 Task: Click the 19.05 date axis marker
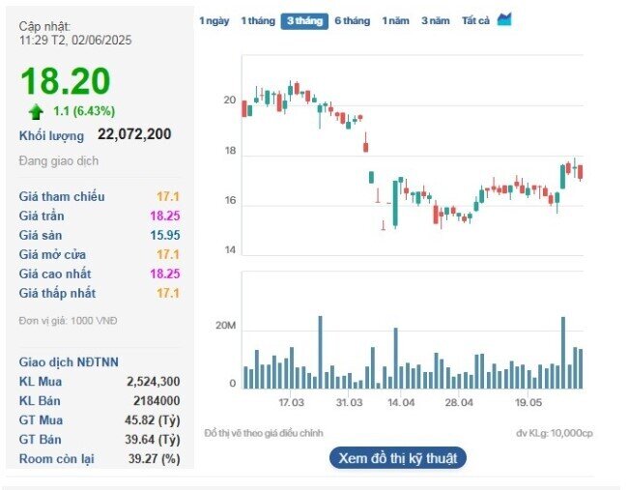point(528,402)
